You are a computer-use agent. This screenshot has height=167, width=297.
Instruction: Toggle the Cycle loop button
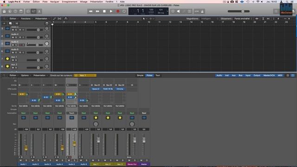tap(124, 11)
